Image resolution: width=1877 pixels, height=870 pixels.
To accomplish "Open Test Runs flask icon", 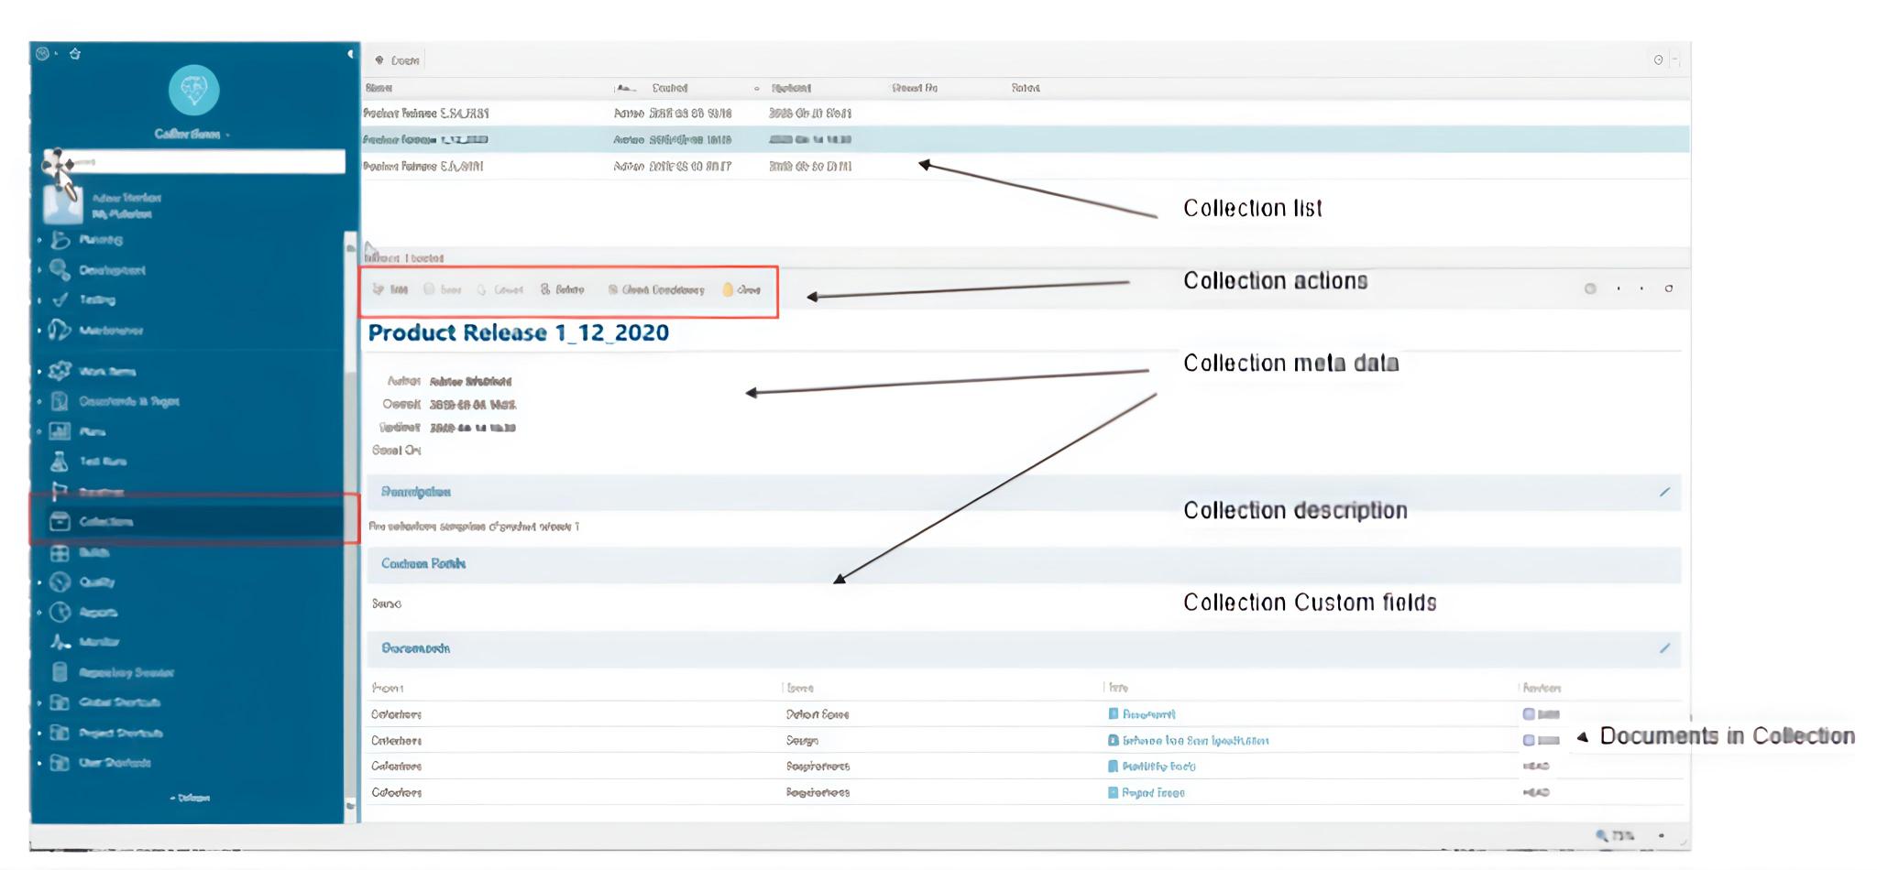I will [60, 461].
